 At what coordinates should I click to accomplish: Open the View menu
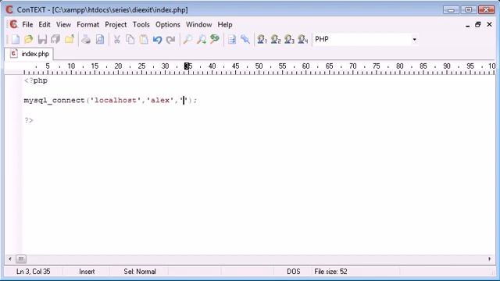(63, 24)
